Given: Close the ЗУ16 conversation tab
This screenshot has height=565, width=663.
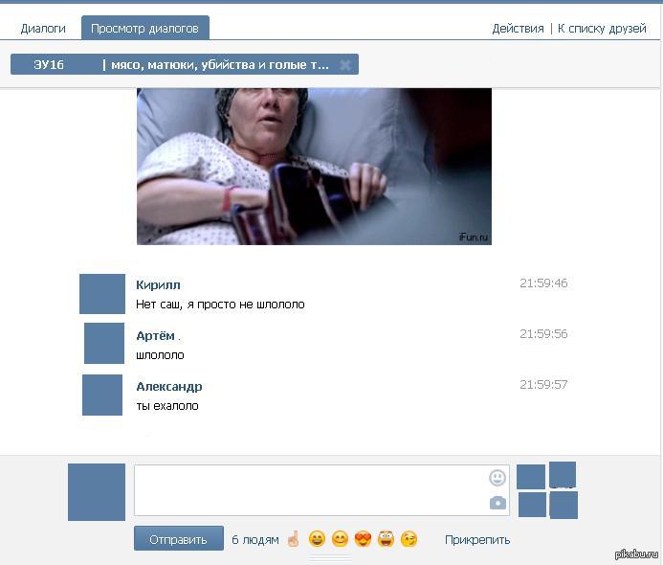Looking at the screenshot, I should (345, 65).
